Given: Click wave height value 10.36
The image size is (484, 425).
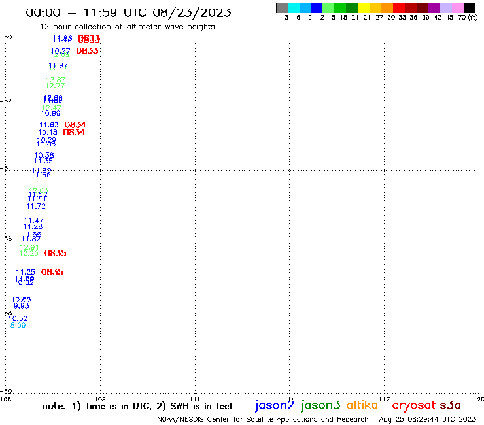Looking at the screenshot, I should [x=44, y=155].
